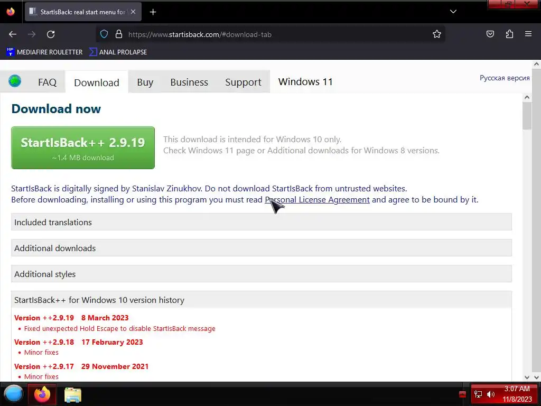Switch to the FAQ tab
Image resolution: width=541 pixels, height=406 pixels.
[47, 82]
